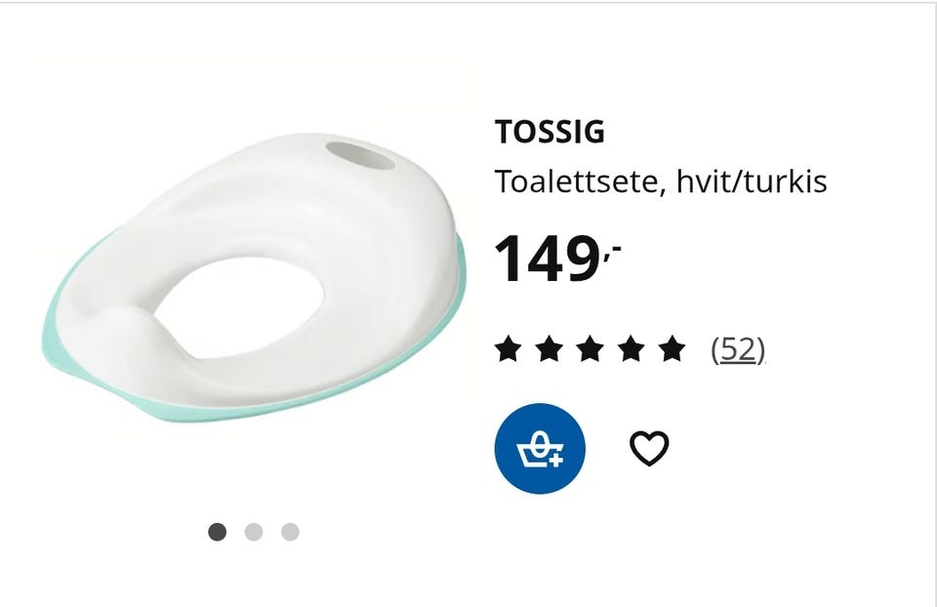Open the TOSSIG product title

click(x=550, y=132)
